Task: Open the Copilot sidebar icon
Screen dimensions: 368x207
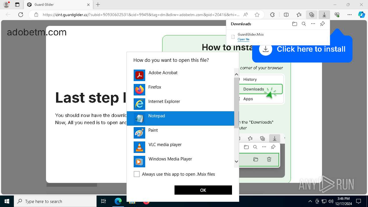Action: click(361, 15)
